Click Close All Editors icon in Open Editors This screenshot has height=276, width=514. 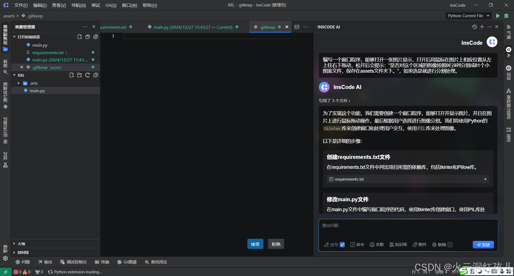click(x=96, y=37)
